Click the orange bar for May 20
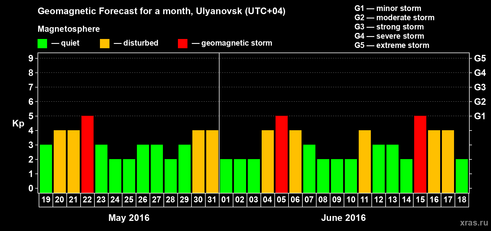Image resolution: width=491 pixels, height=231 pixels. 60,161
